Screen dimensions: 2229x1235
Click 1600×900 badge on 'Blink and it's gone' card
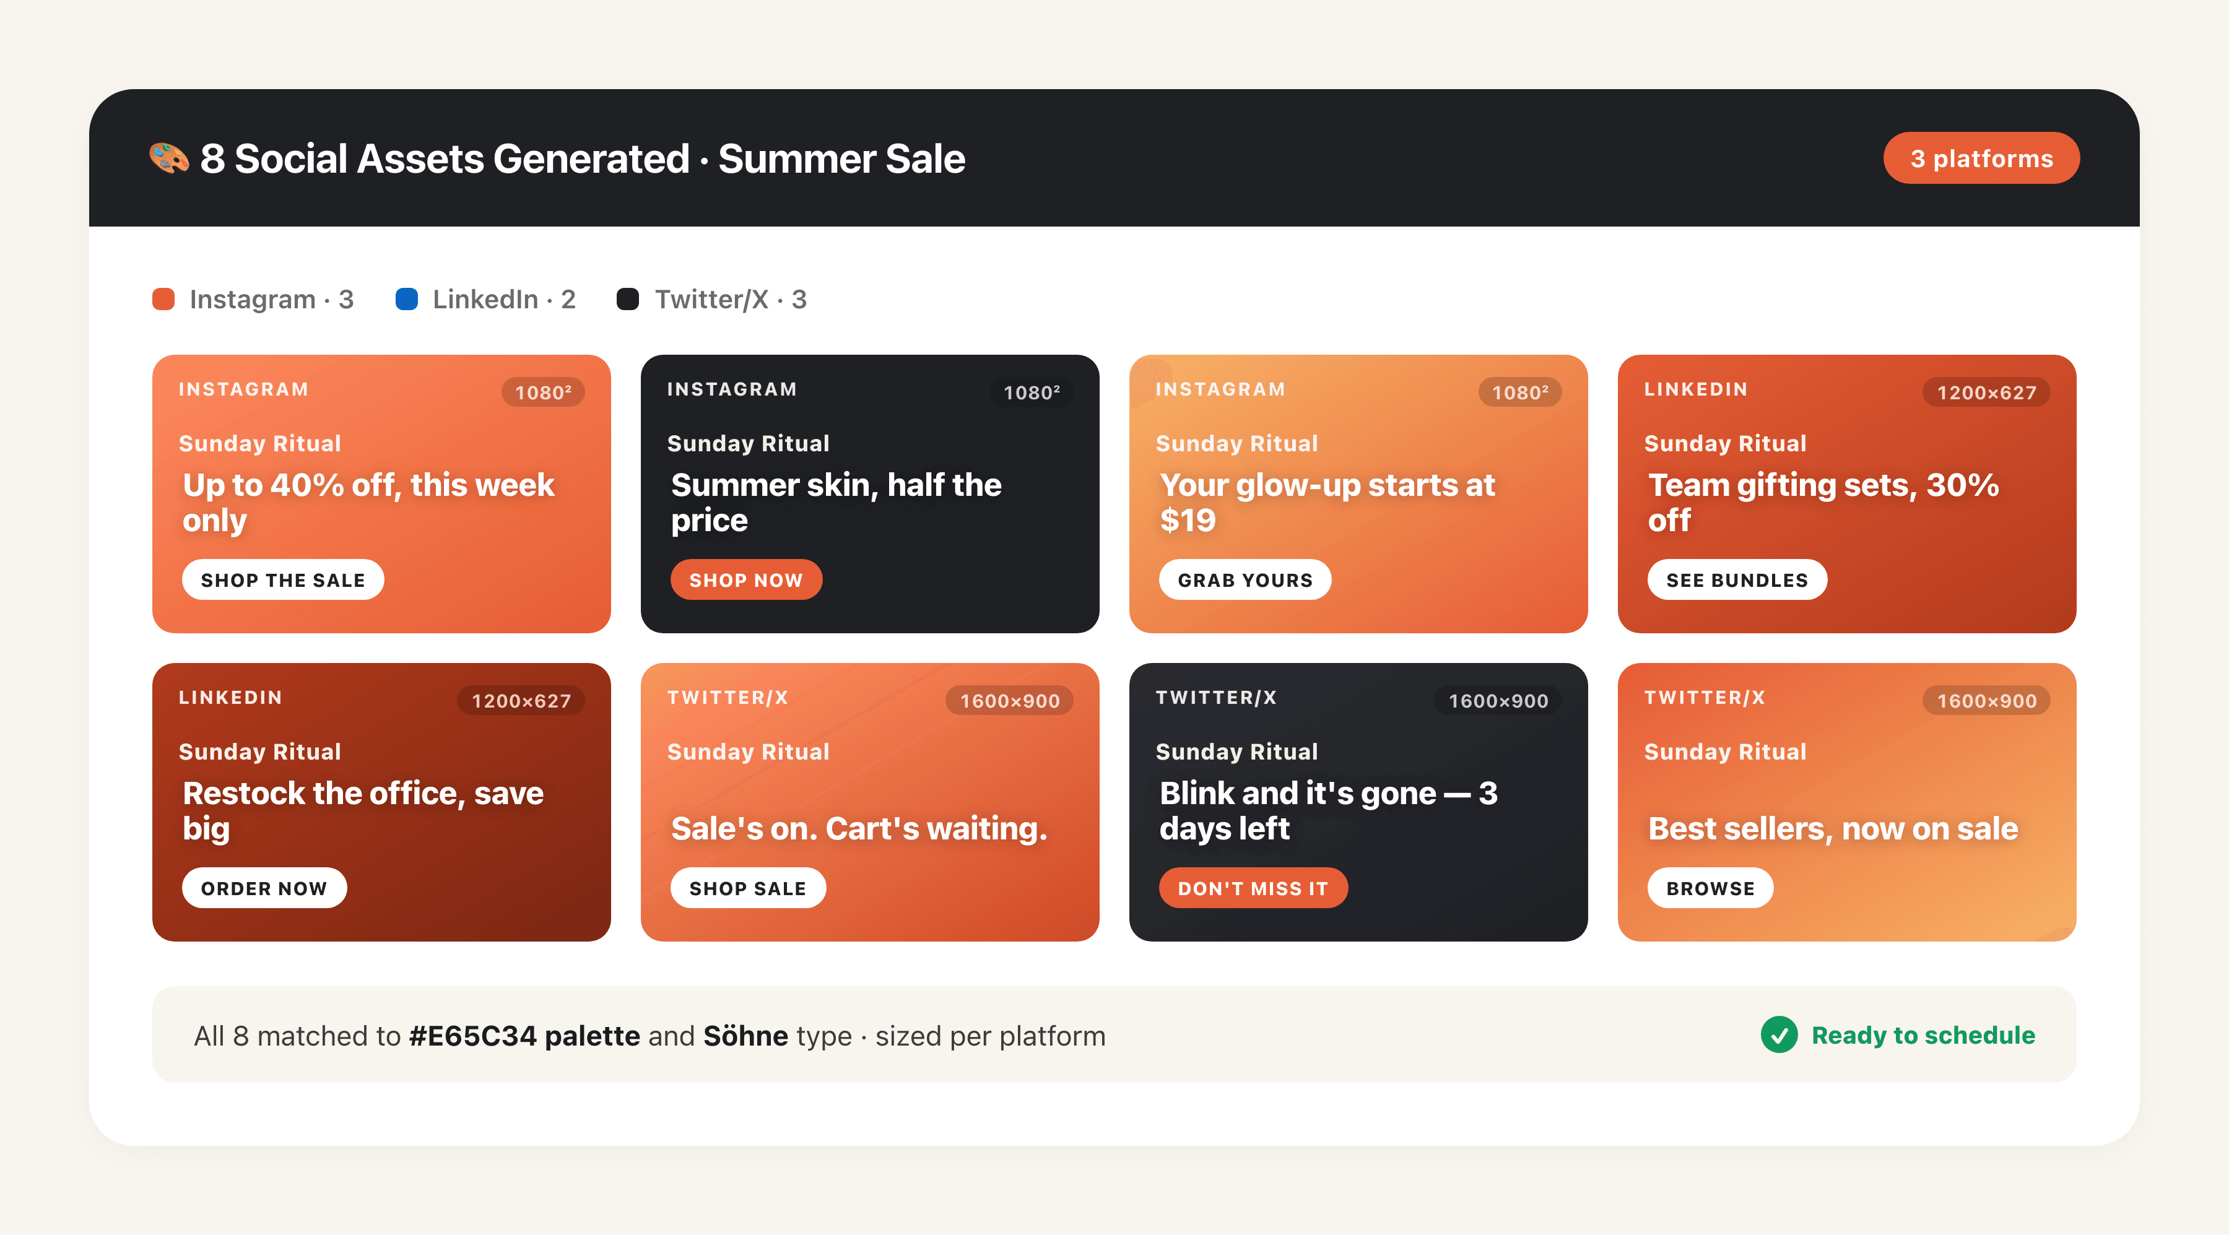[1498, 701]
